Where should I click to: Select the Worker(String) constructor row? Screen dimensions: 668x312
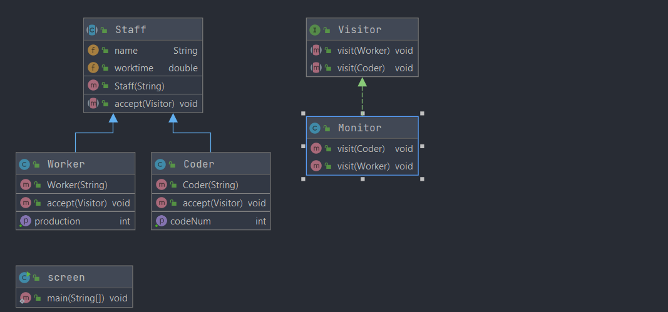pos(75,185)
